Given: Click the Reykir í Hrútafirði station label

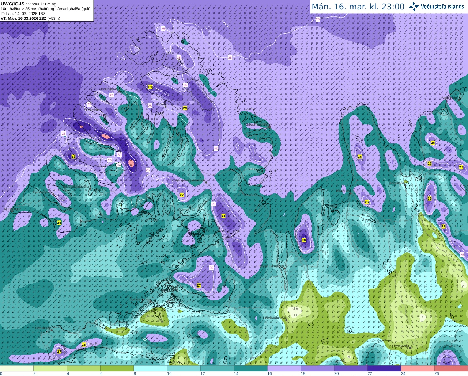Looking at the screenshot, I should (x=271, y=266).
